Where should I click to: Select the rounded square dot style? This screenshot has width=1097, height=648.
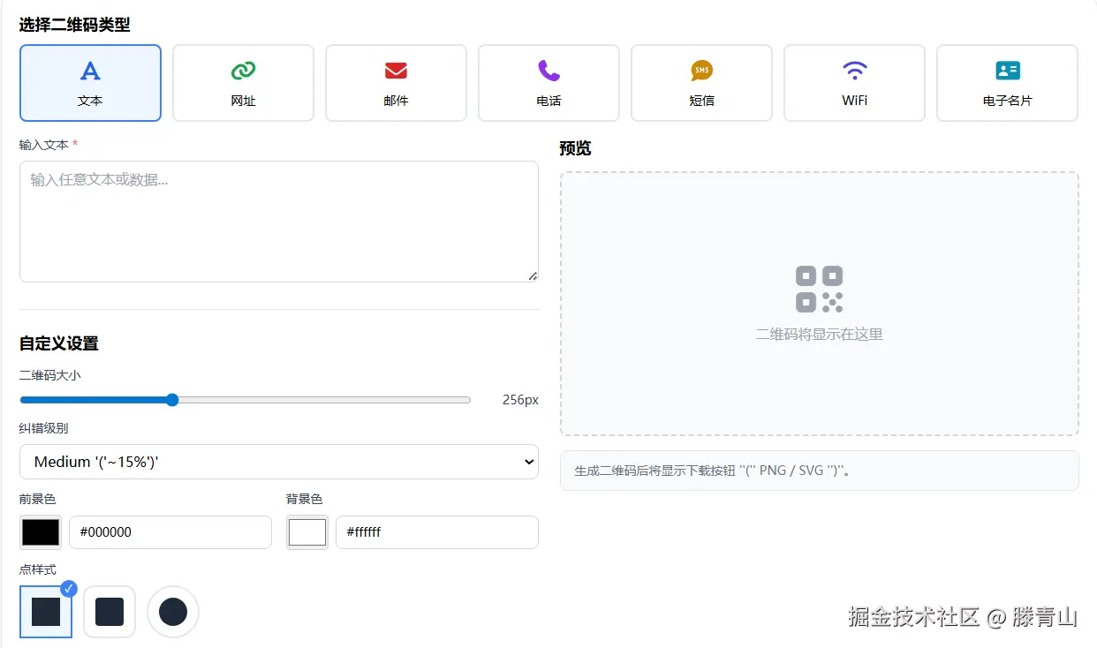tap(109, 611)
